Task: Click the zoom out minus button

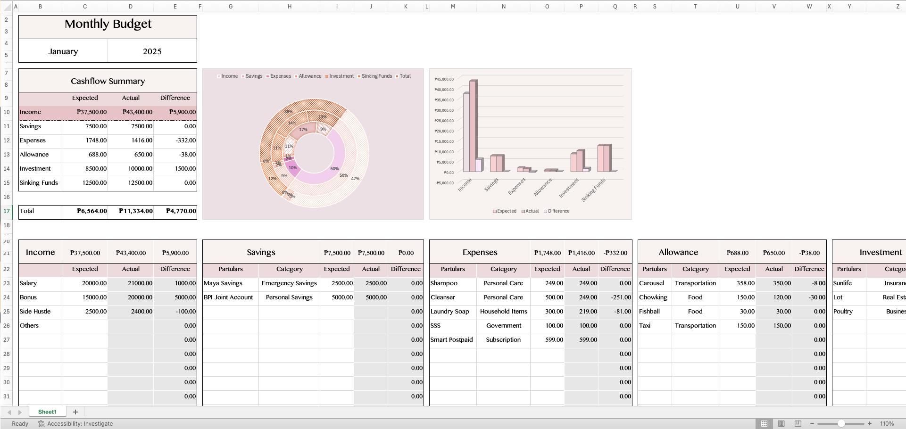Action: point(812,423)
